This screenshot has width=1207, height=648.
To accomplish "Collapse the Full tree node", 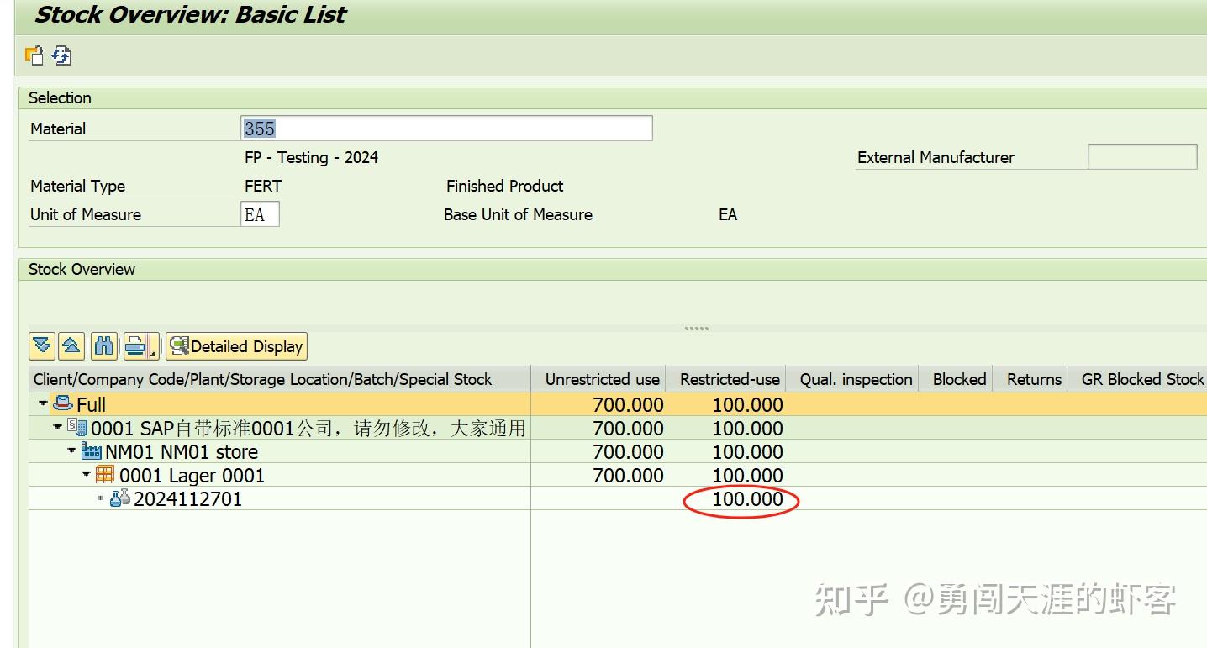I will 42,403.
